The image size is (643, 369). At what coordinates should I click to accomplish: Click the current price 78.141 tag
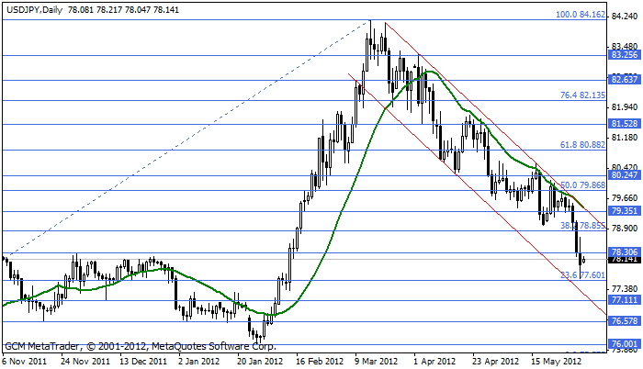tap(624, 260)
